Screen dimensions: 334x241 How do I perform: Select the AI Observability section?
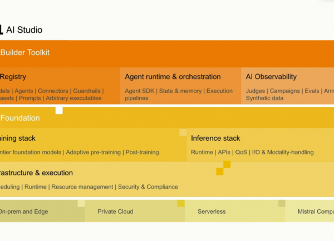coord(288,86)
